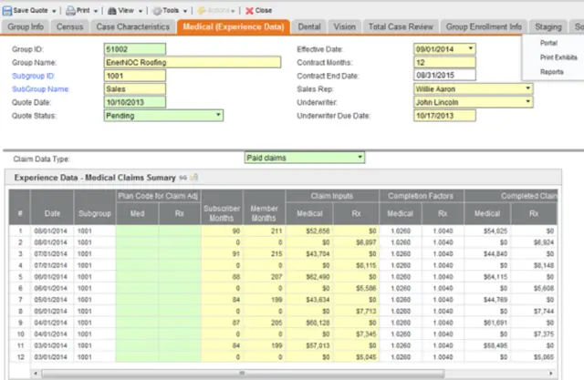Viewport: 584px width, 380px height.
Task: Click the red X Close icon
Action: point(249,11)
